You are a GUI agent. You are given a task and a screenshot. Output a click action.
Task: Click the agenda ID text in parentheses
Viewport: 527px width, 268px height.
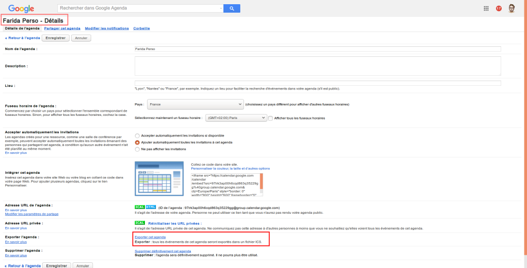pos(219,207)
